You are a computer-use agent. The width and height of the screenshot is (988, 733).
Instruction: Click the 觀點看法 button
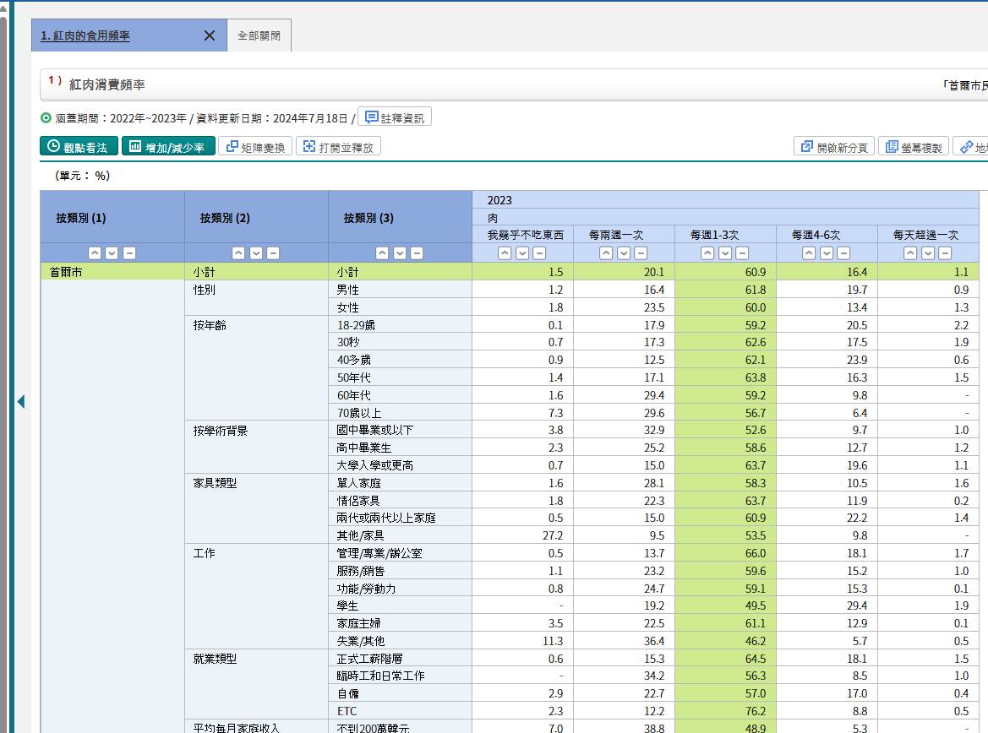[79, 146]
